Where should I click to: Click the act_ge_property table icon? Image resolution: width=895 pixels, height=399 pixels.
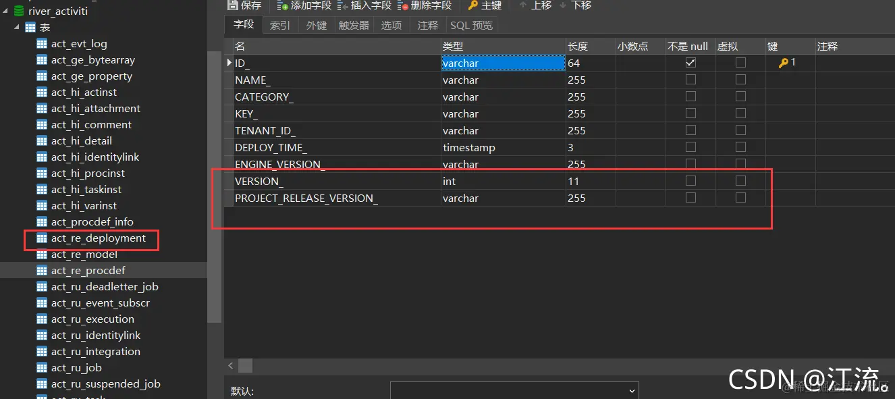pos(42,76)
